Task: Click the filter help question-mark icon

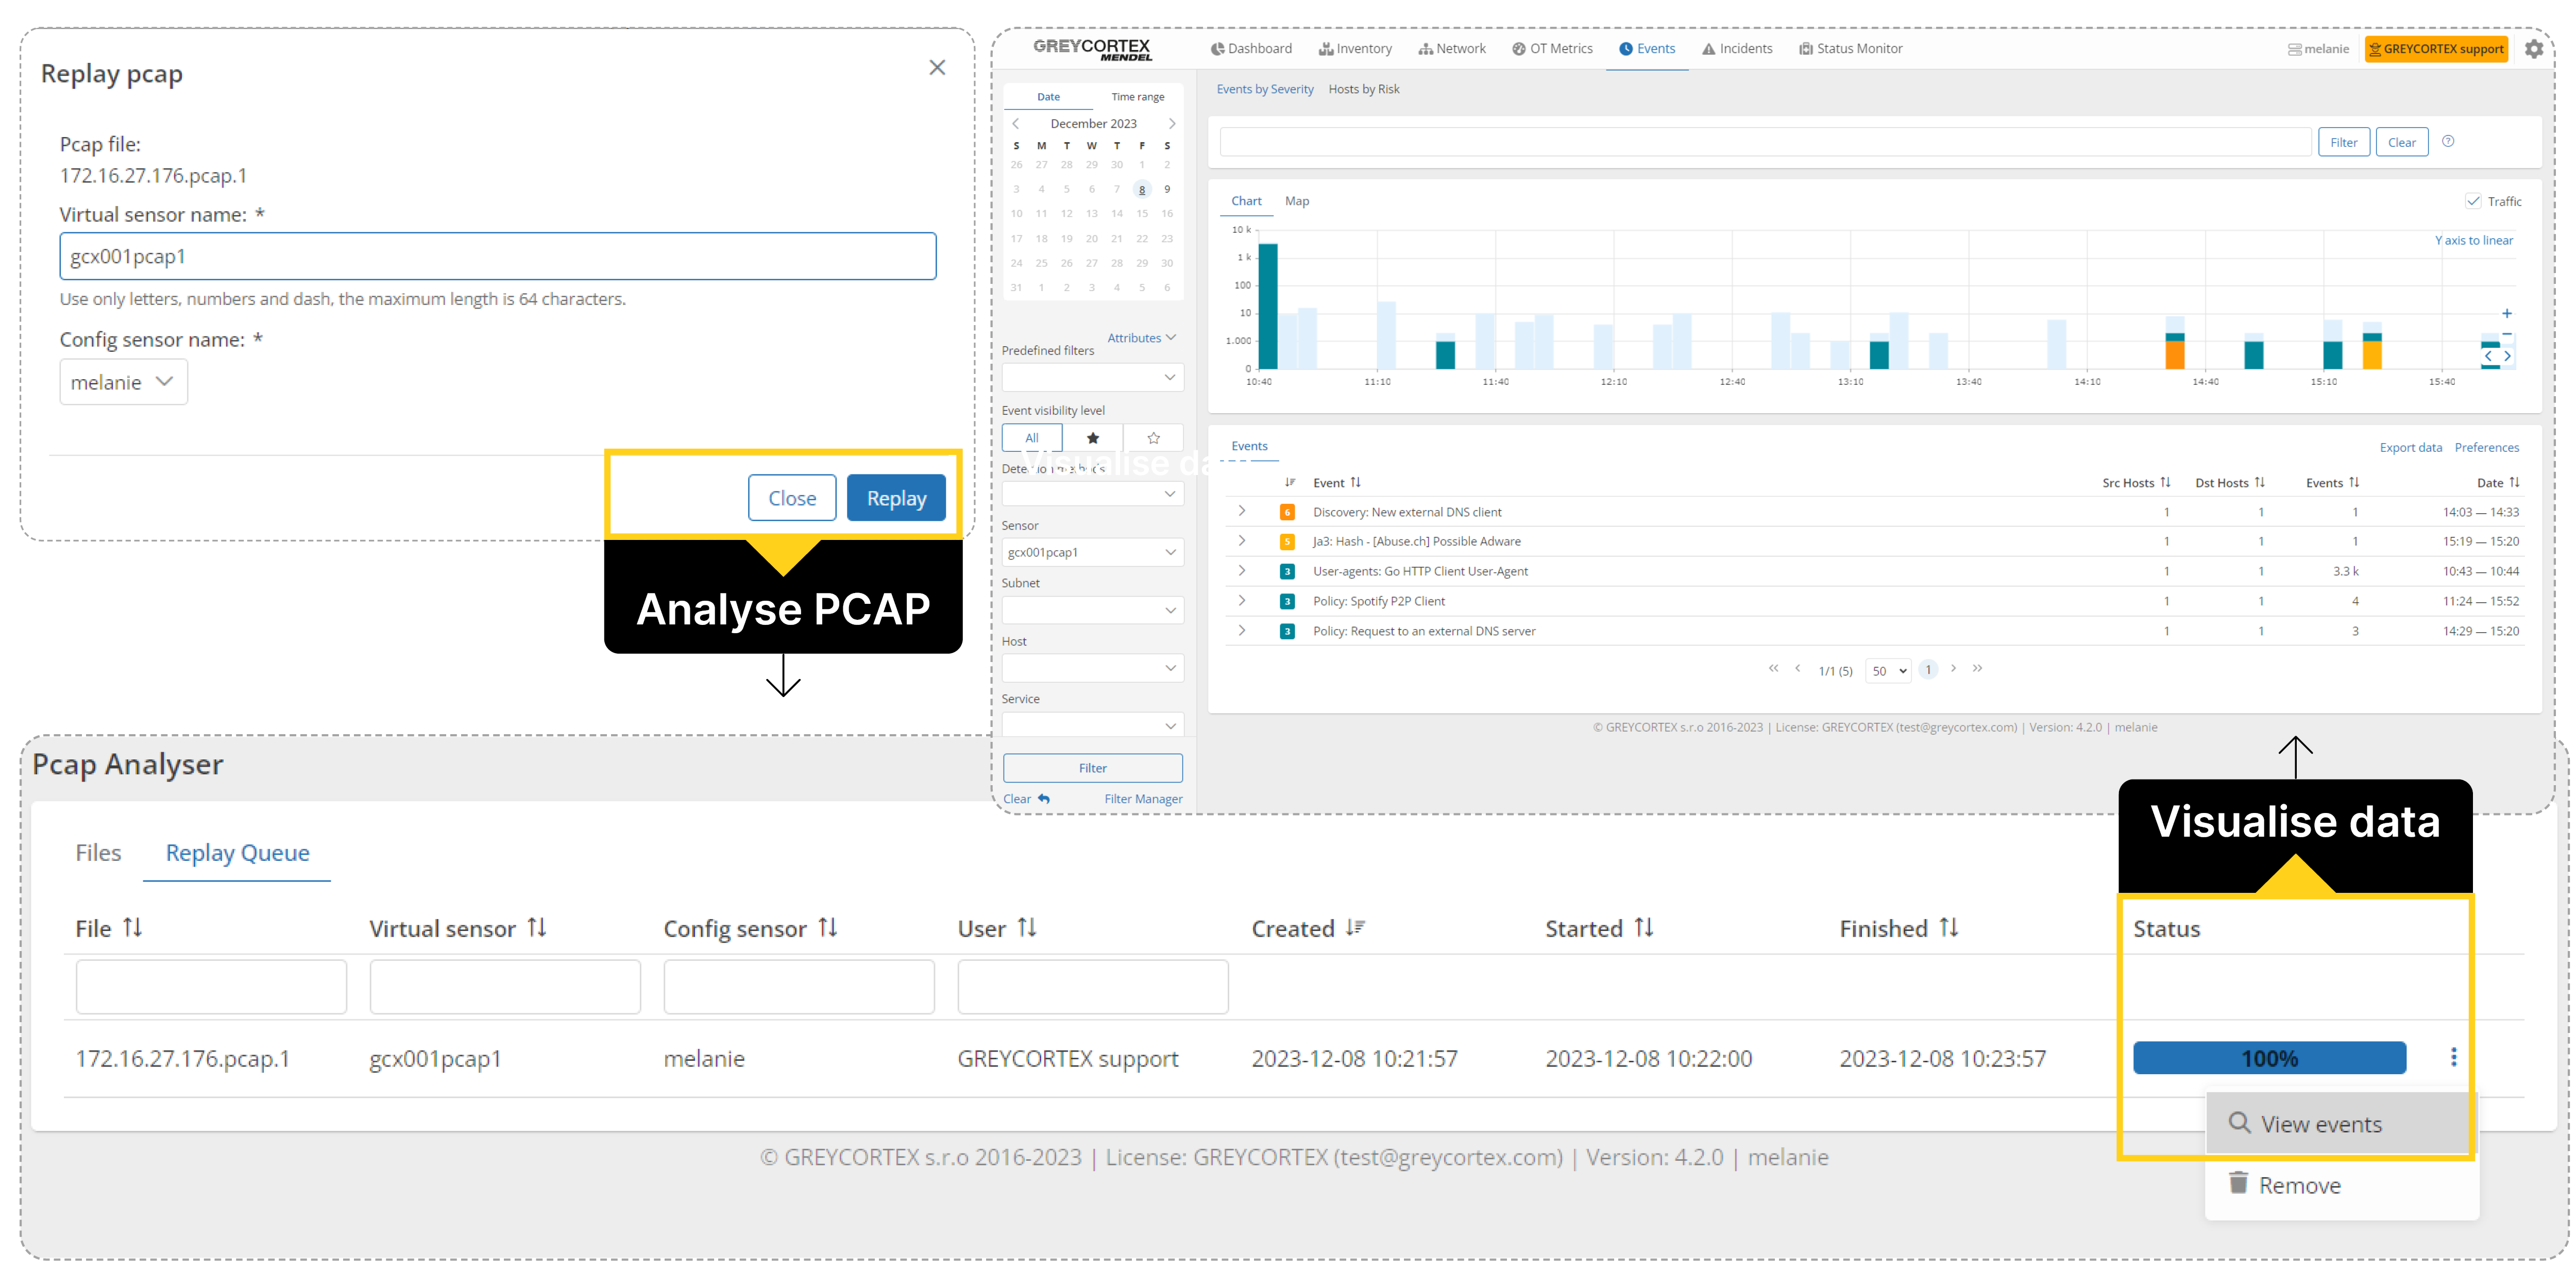Action: click(x=2448, y=141)
